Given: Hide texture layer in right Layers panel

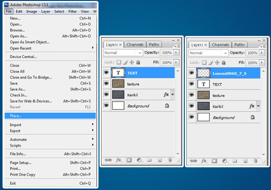Looking at the screenshot, I should click(192, 95).
